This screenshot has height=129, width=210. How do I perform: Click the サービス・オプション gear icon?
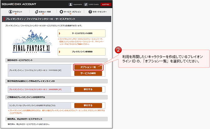click(x=61, y=12)
